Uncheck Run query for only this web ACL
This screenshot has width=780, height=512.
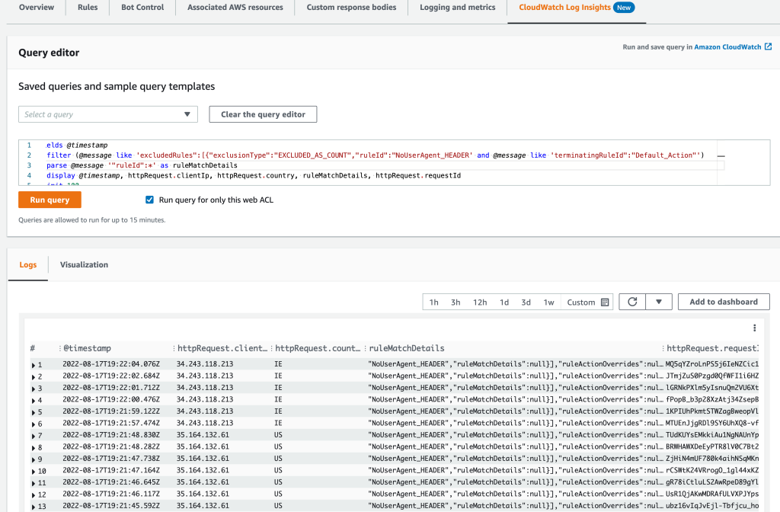point(149,200)
